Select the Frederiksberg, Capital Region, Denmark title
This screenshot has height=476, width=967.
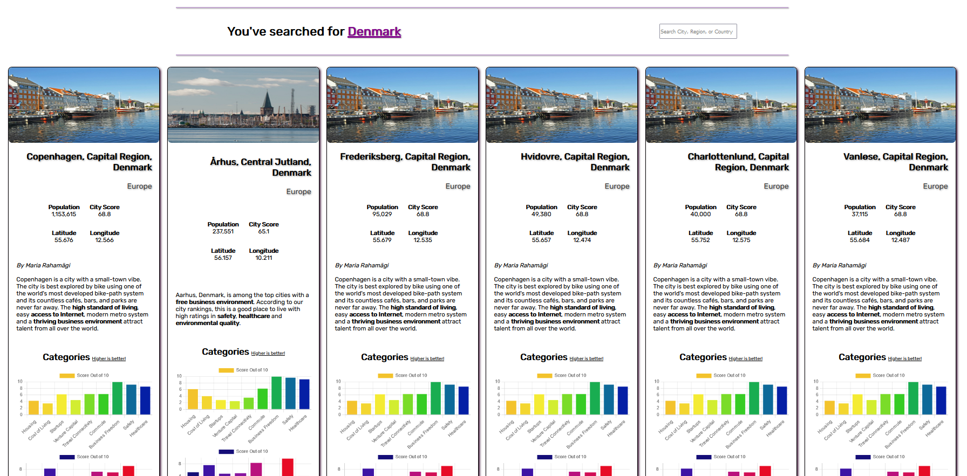click(x=405, y=162)
